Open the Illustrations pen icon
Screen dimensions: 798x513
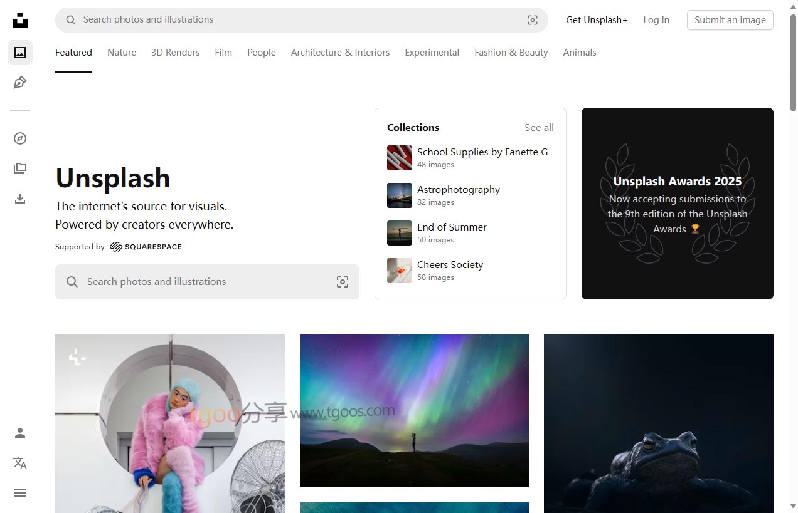(20, 83)
